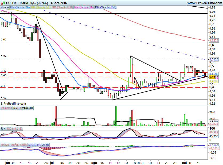Click the yellow 0,45 current price tag
223x165 pixels.
[212, 77]
